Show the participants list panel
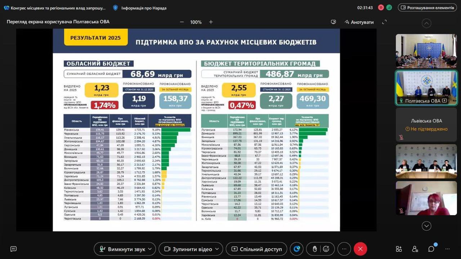The image size is (461, 259). click(x=415, y=249)
